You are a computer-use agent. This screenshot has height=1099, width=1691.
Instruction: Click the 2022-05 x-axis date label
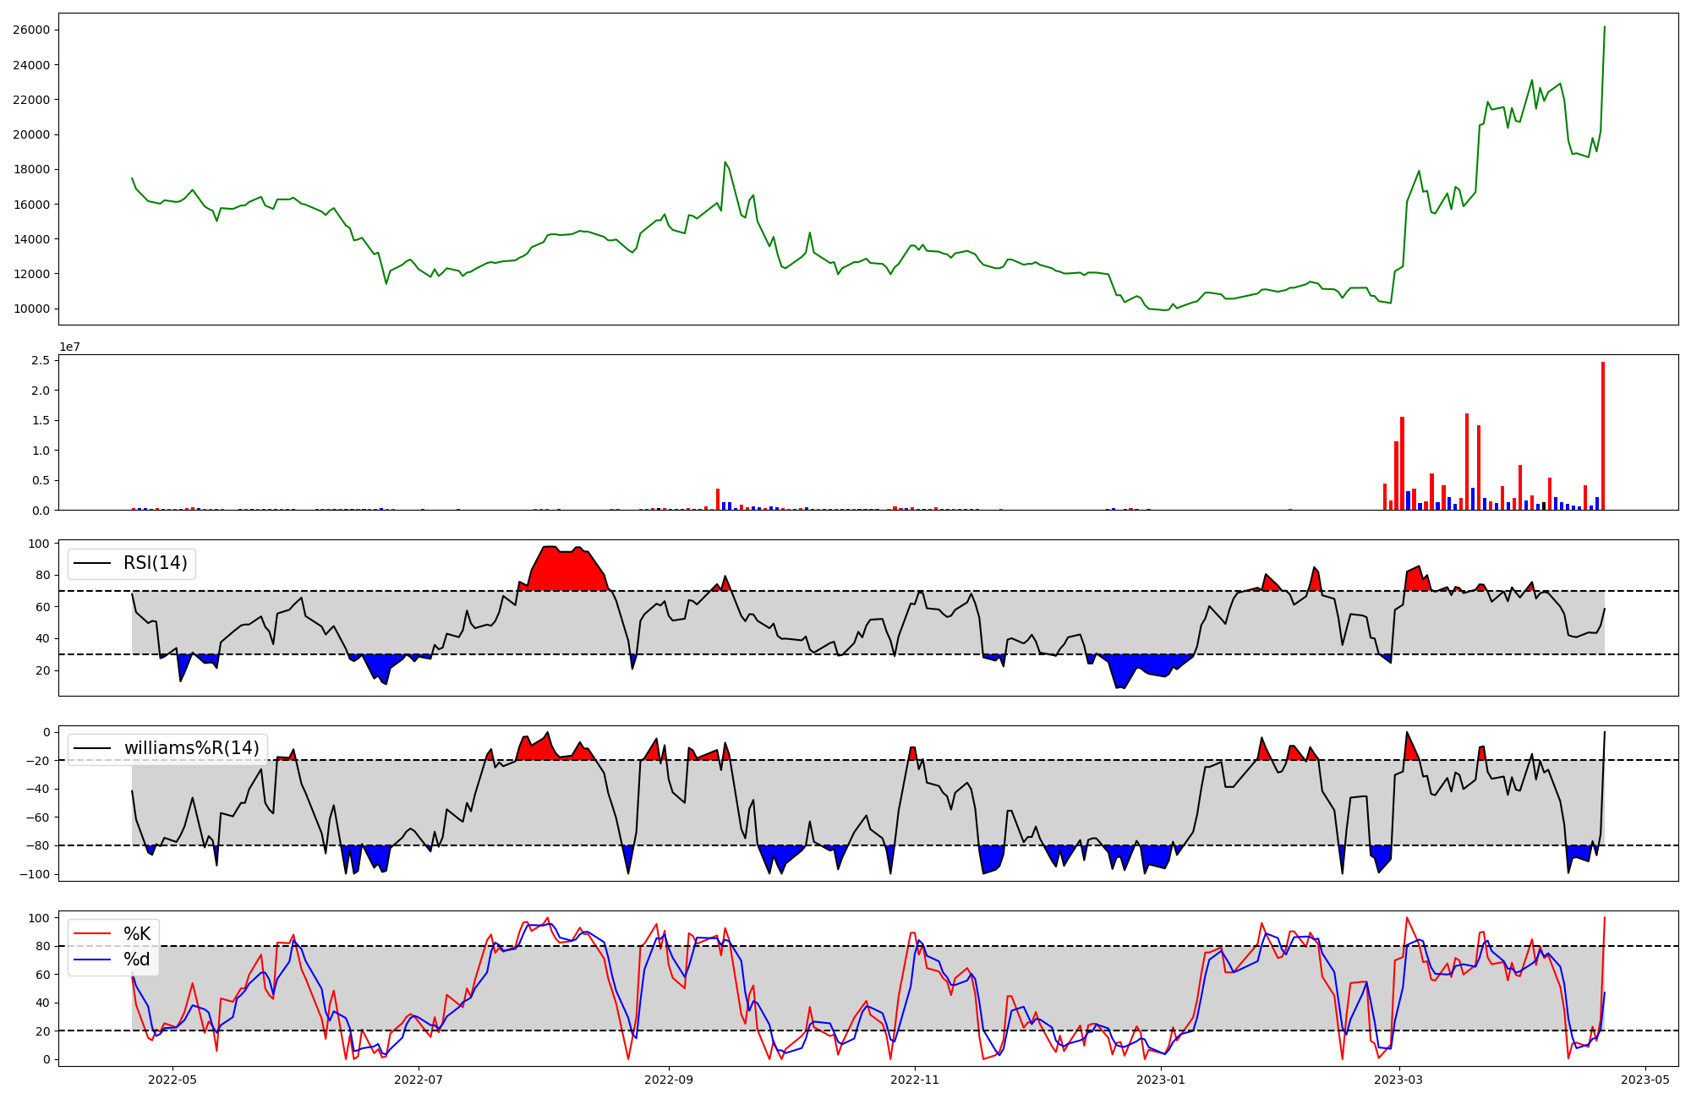[x=172, y=1080]
